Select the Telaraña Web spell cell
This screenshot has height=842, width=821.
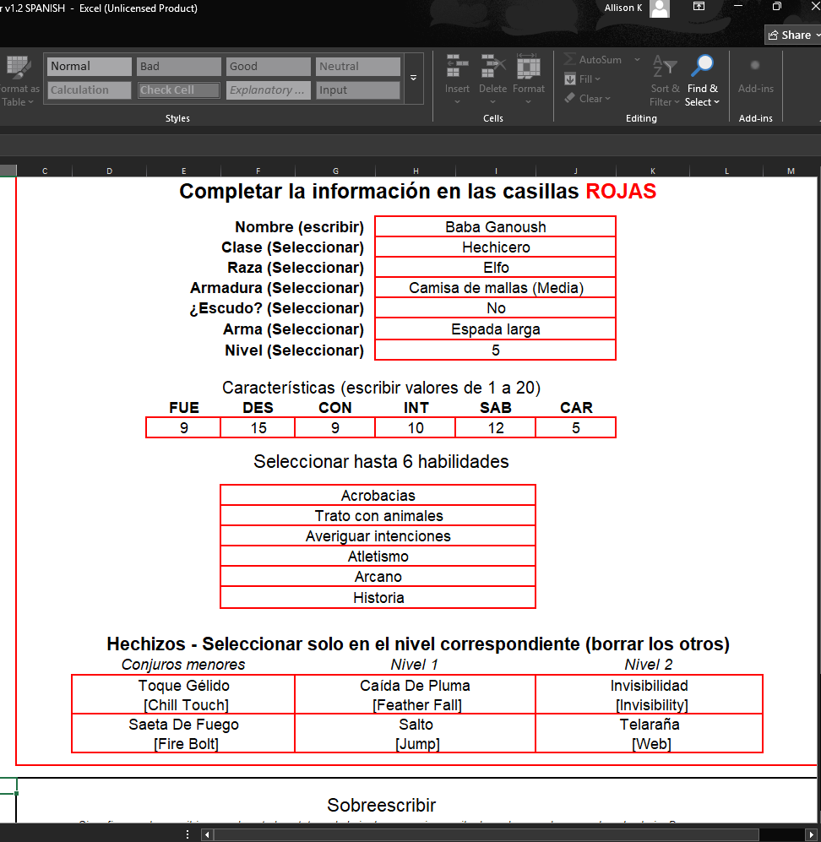coord(650,734)
